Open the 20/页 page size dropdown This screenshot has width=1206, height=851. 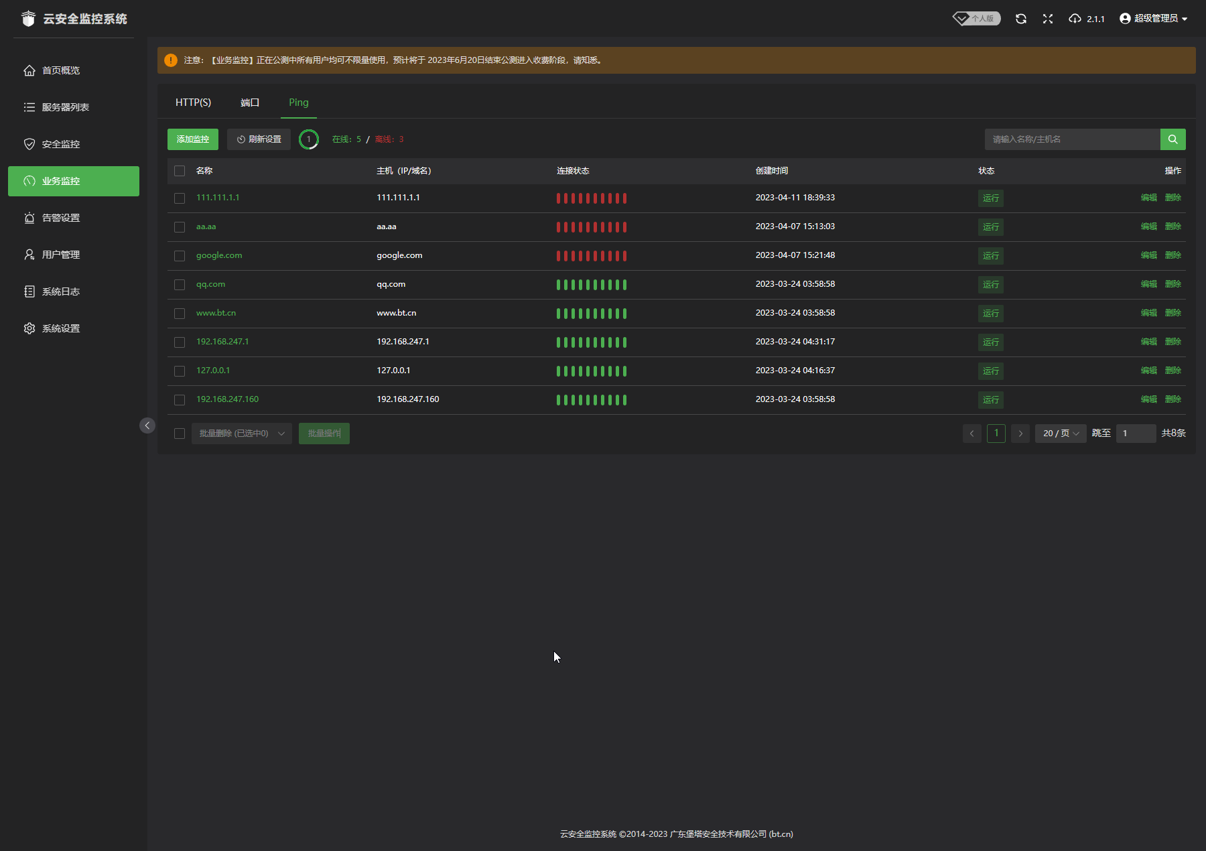click(x=1060, y=434)
